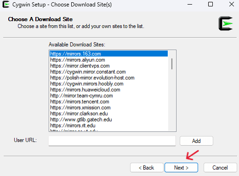This screenshot has width=239, height=176.
Task: Select mirror https://mirrors.huaweicloud.com
Action: pyautogui.click(x=108, y=90)
